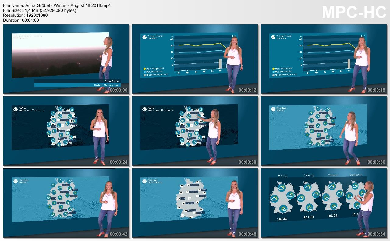Click the Montag label in the last frame
The height and width of the screenshot is (241, 390).
(282, 176)
